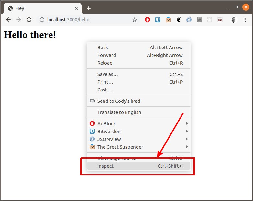Select Save as… in the context menu

click(x=138, y=74)
